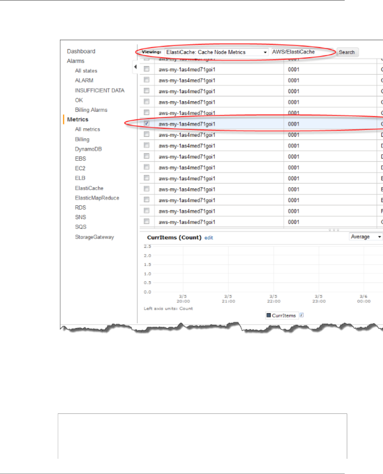The width and height of the screenshot is (383, 474).
Task: Open Billing Alarms
Action: coord(91,110)
